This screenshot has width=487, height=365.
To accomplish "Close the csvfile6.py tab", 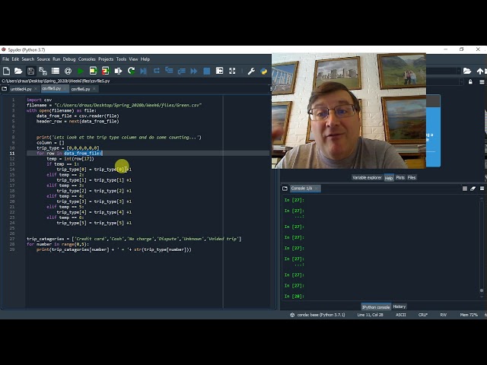I will [94, 89].
